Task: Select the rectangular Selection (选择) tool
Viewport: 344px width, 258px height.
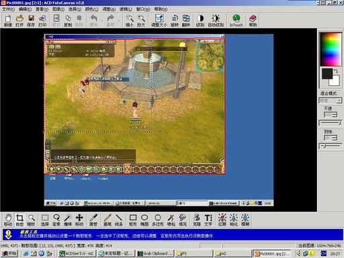Action: [45, 220]
